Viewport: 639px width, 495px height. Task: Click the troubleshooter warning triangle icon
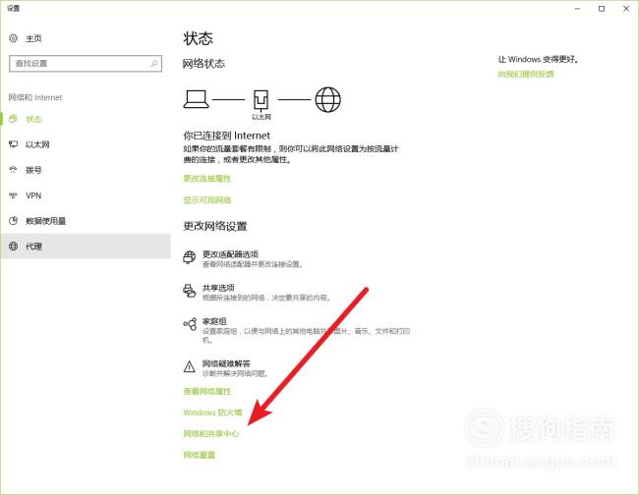click(190, 366)
